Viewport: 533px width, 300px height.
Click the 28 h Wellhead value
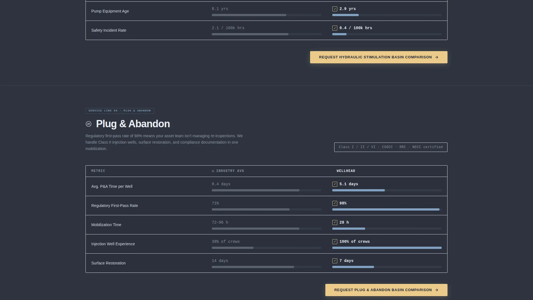point(344,222)
